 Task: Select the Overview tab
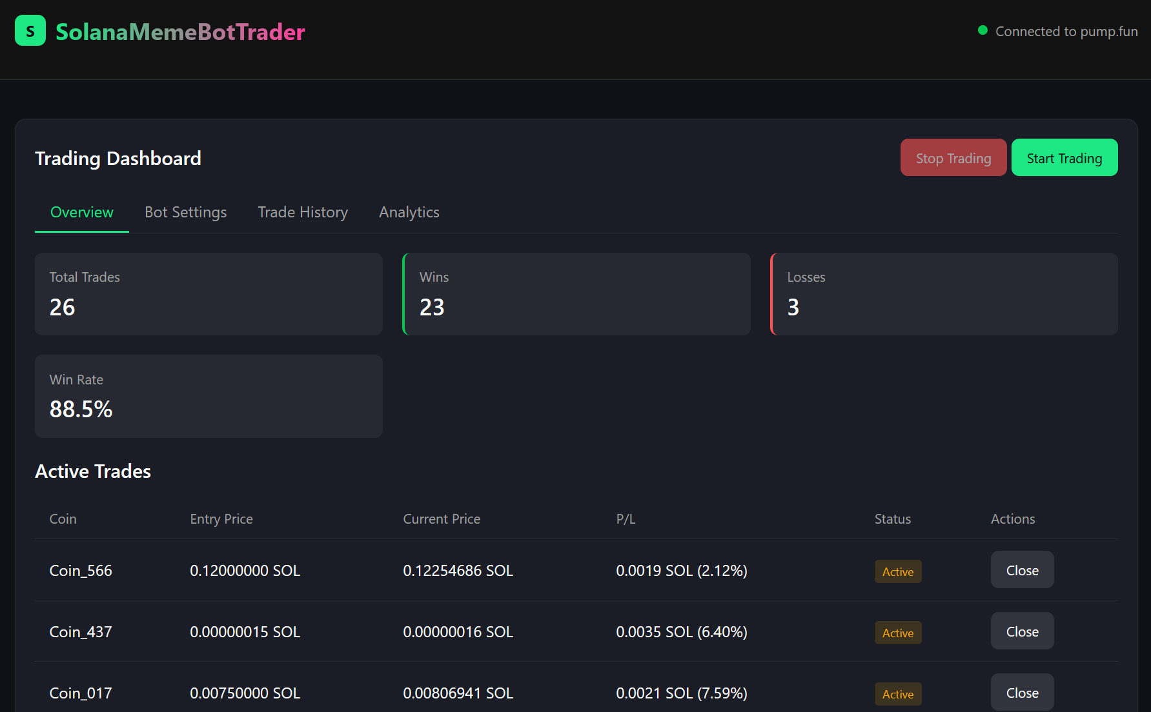coord(82,212)
